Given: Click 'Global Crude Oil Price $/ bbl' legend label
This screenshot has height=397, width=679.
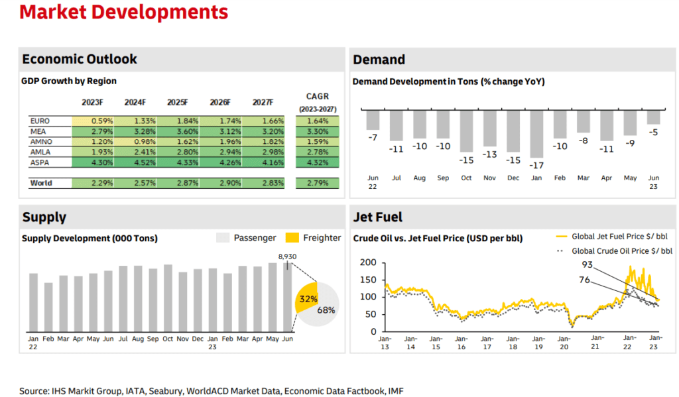Looking at the screenshot, I should click(622, 251).
